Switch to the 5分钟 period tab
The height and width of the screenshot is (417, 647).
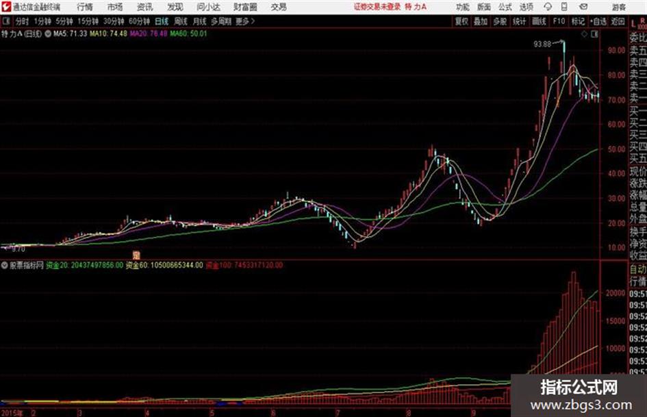pos(64,21)
